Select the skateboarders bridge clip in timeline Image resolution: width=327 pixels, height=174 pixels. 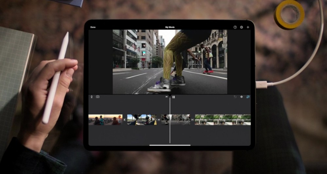[x=142, y=120]
